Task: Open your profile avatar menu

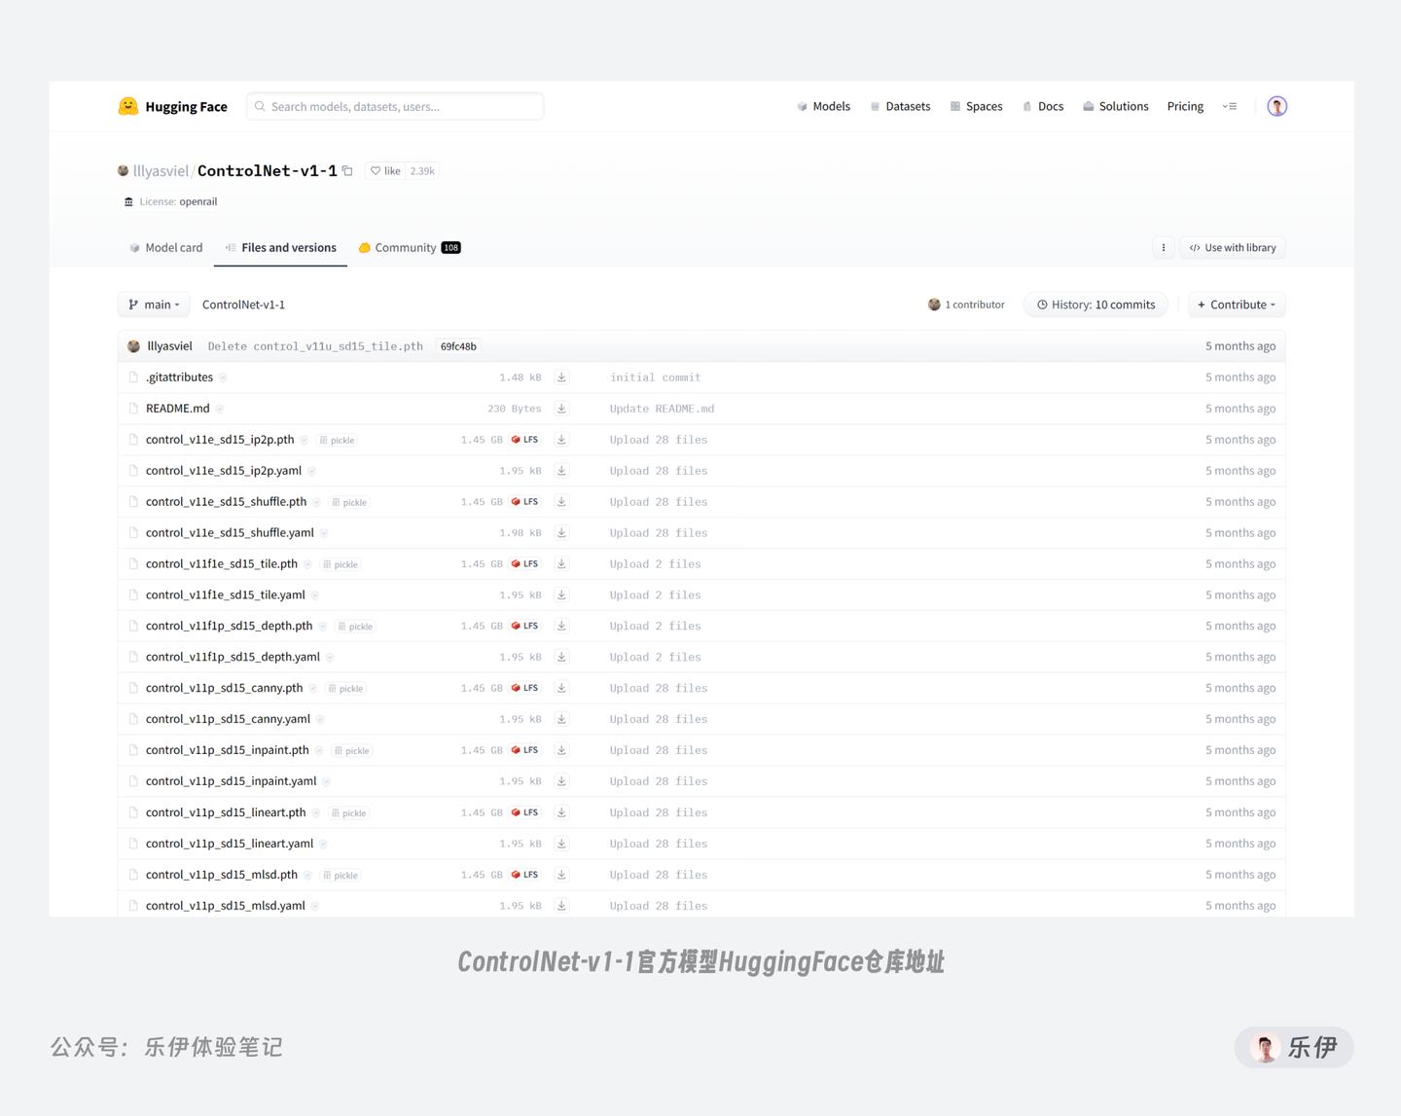Action: [x=1276, y=106]
